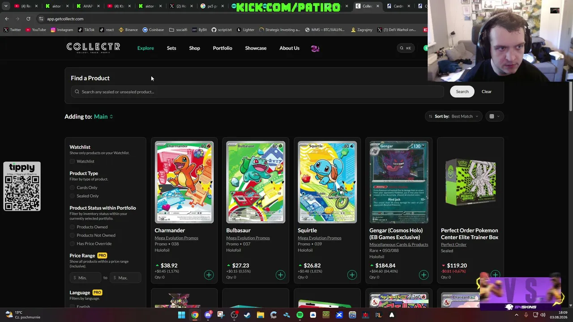The width and height of the screenshot is (573, 322).
Task: Open the socialfi bookmarks folder
Action: 178,30
